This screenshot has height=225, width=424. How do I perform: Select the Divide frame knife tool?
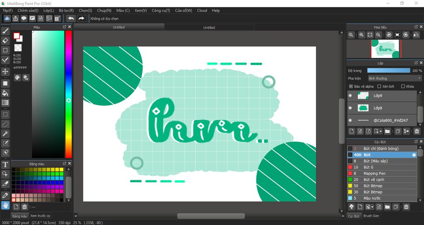pyautogui.click(x=5, y=183)
